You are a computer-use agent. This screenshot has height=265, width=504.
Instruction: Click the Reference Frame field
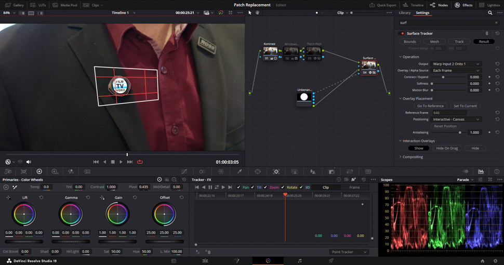[449, 113]
